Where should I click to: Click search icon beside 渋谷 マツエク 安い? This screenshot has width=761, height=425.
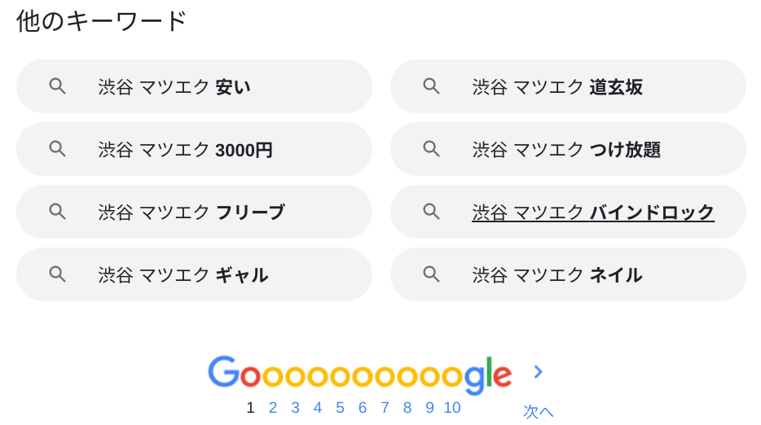coord(57,86)
